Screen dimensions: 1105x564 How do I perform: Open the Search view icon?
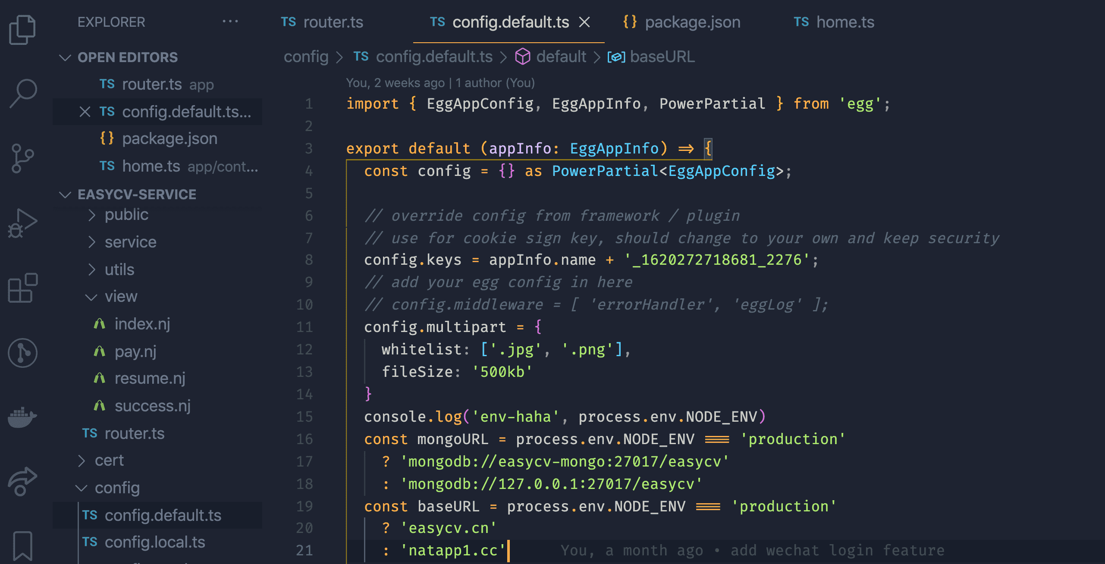(x=22, y=92)
